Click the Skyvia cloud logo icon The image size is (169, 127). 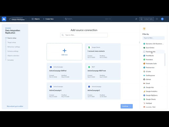point(4,19)
